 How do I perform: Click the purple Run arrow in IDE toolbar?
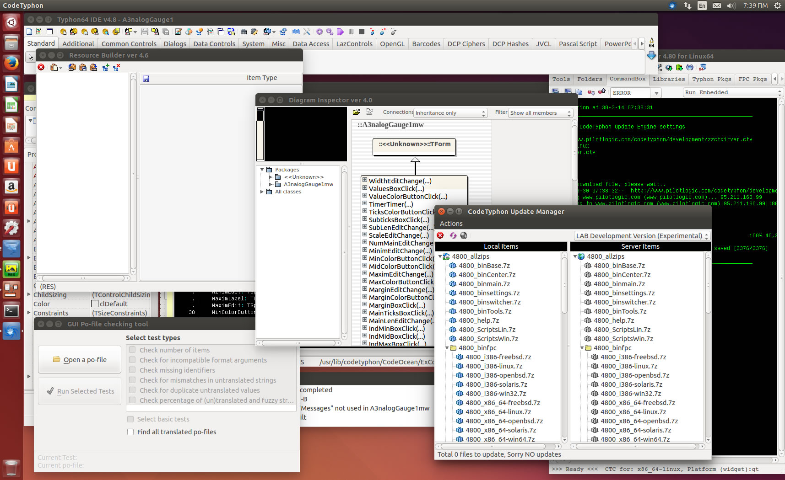(x=341, y=32)
